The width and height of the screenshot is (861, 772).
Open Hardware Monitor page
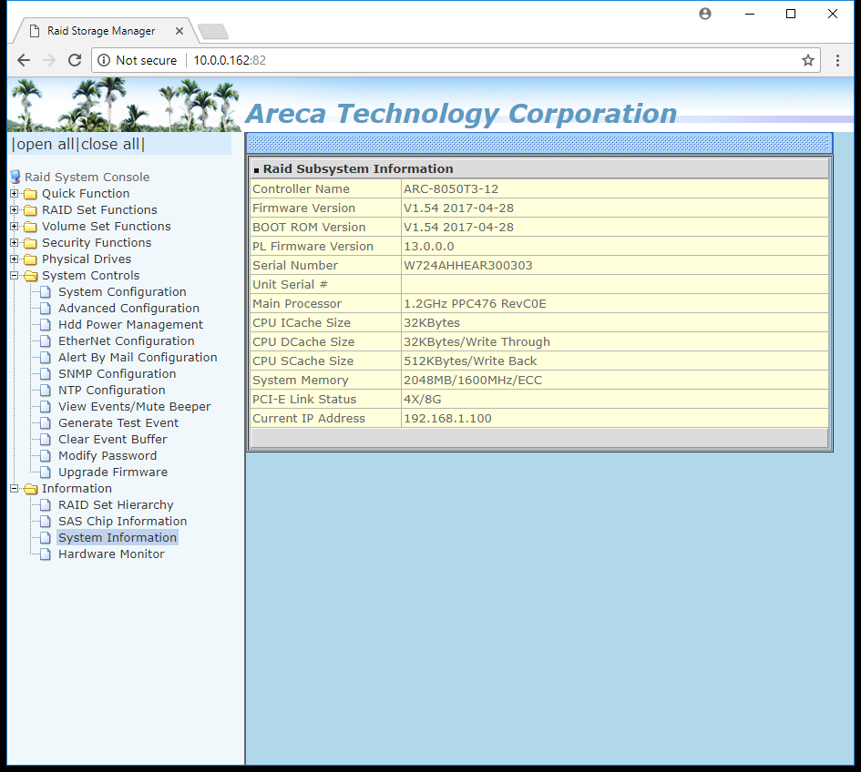click(111, 554)
